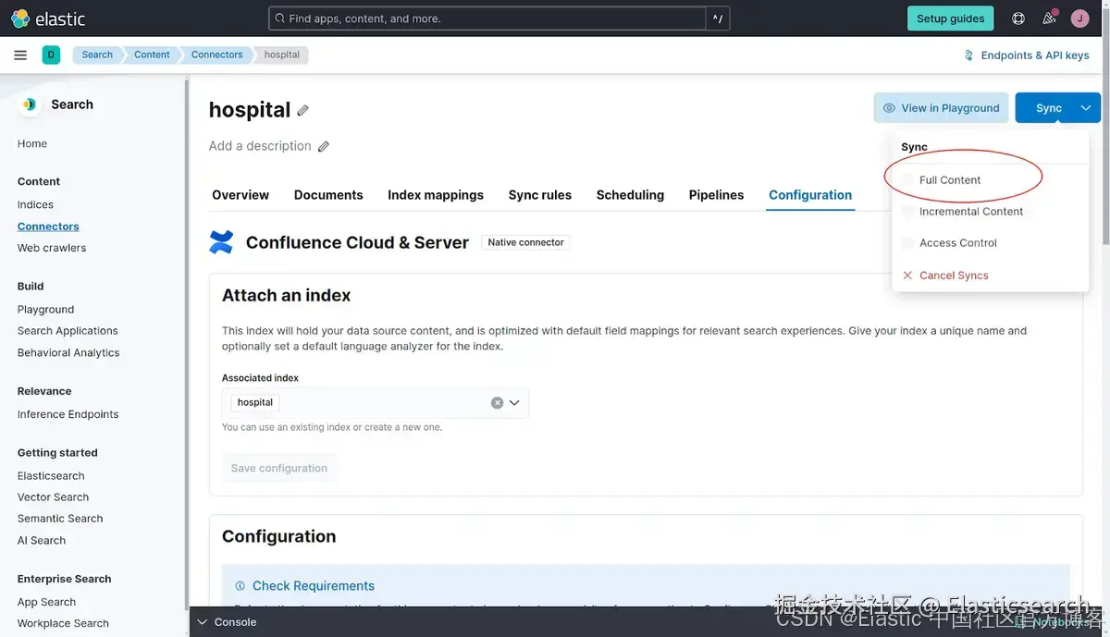Click View in Playground button
Image resolution: width=1110 pixels, height=637 pixels.
941,108
